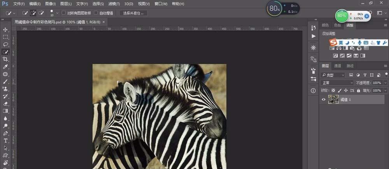Click the lock all layer icon
389x169 pixels.
point(359,90)
